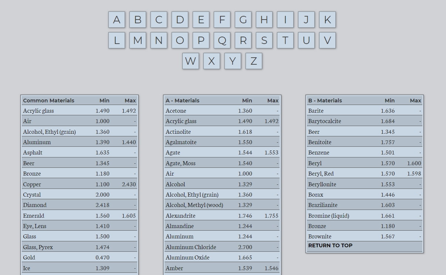Click Glass, Pyrex in Common Materials
446x275 pixels.
pyautogui.click(x=80, y=247)
